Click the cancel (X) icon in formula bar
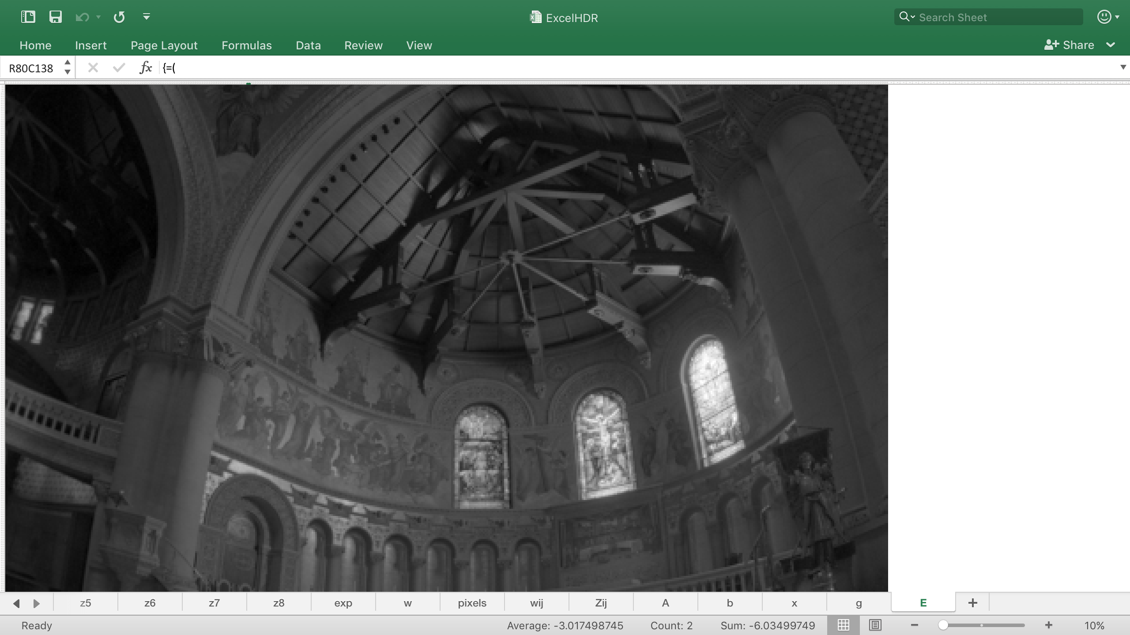 (93, 67)
